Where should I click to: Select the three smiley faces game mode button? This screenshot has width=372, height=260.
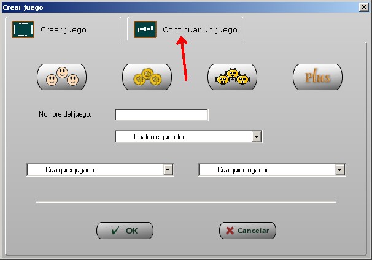61,77
